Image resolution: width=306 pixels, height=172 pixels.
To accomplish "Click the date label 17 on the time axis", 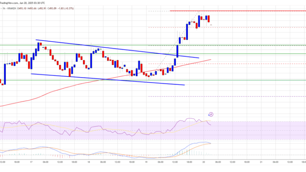I will click(31, 162).
